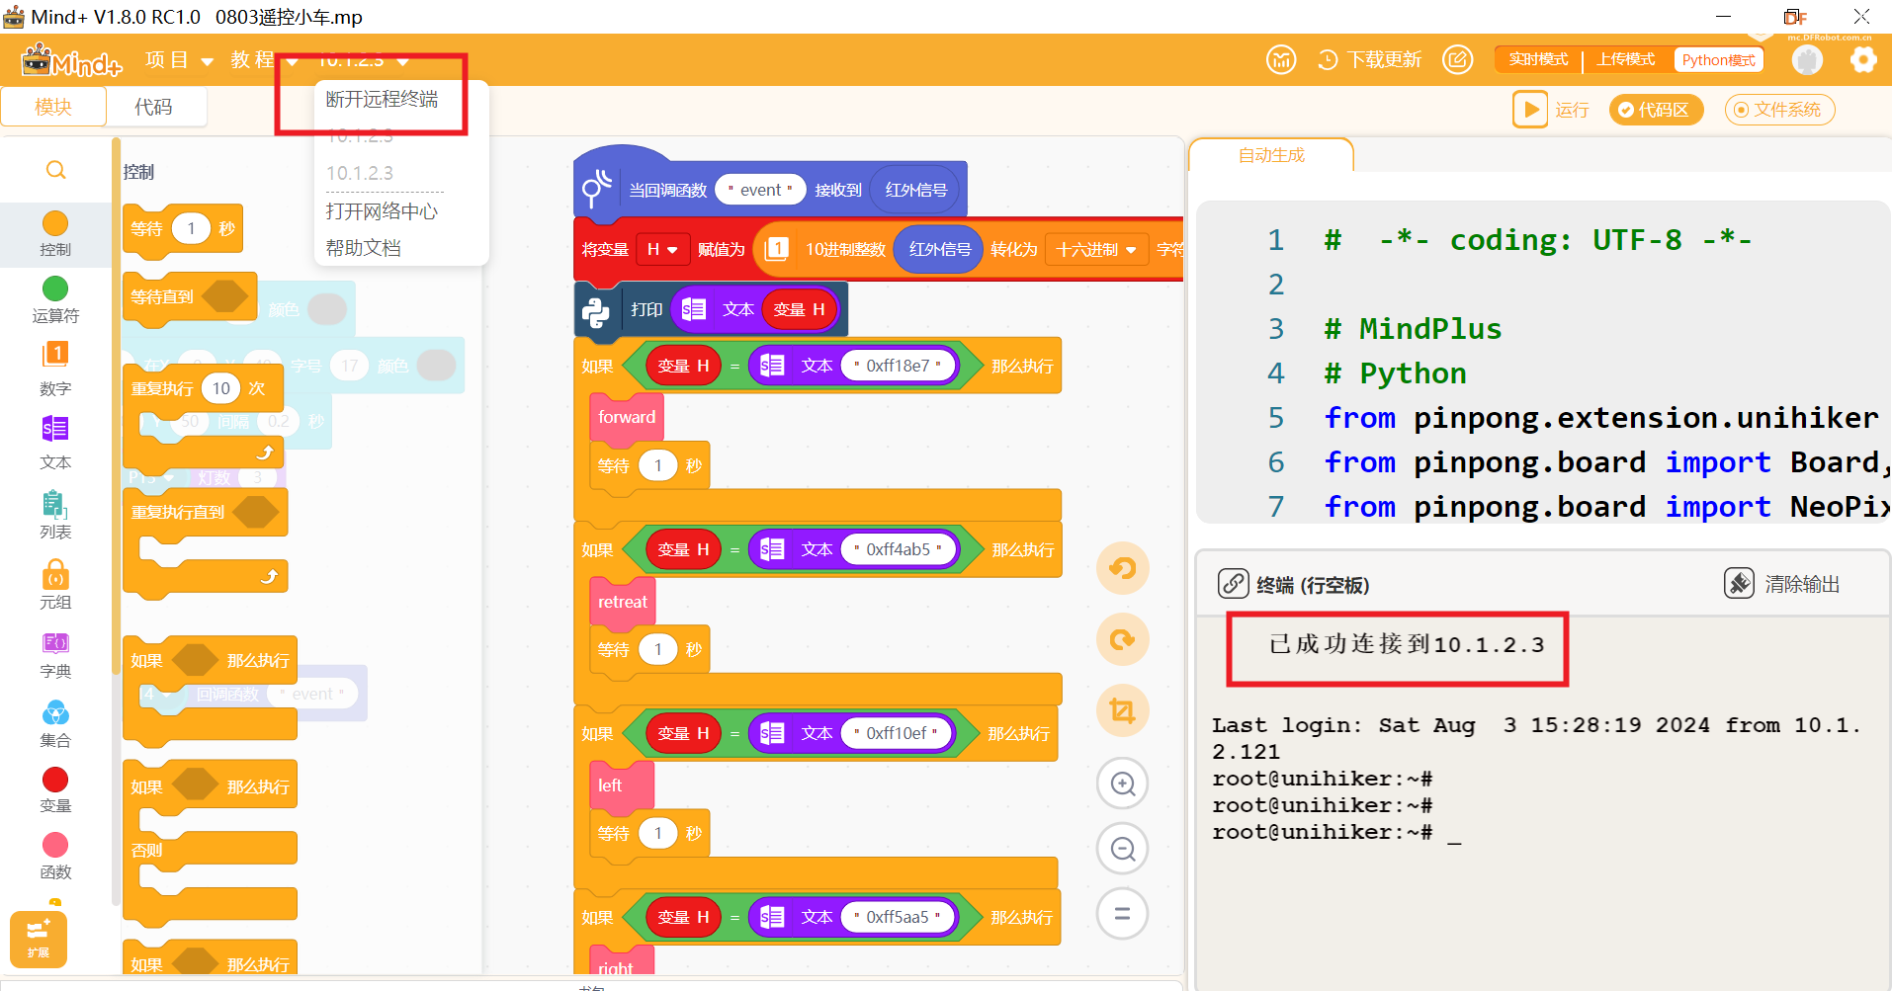Screen dimensions: 1892x991
Task: Reset workspace zoom with equals icon
Action: point(1123,914)
